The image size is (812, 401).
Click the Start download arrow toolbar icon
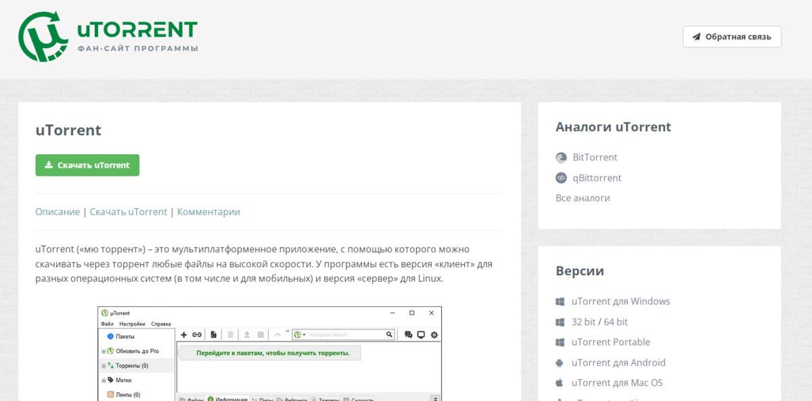point(247,334)
